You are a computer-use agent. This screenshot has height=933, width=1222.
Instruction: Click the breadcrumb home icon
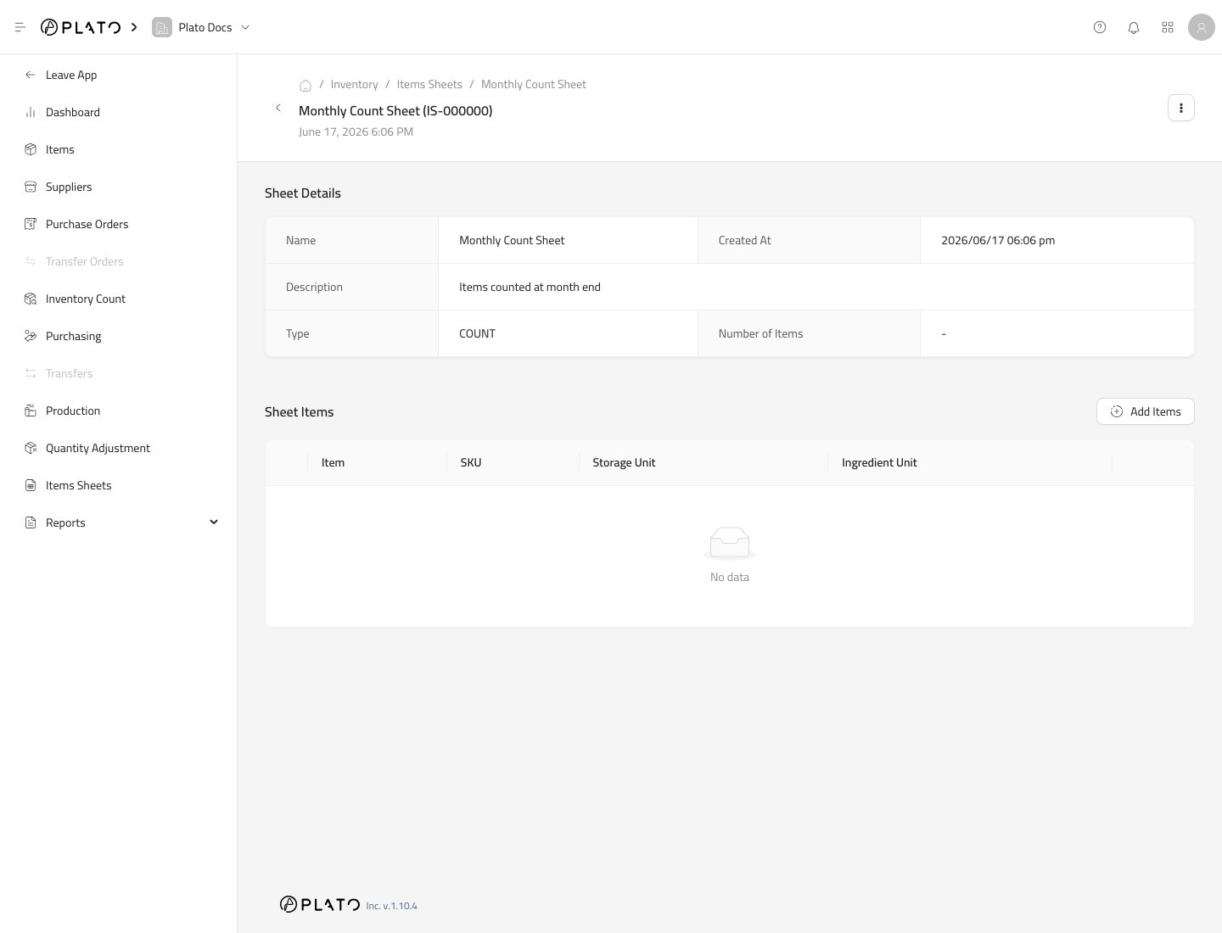tap(305, 85)
